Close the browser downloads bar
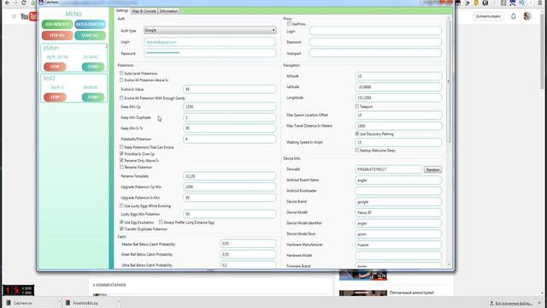This screenshot has width=547, height=308. [x=539, y=303]
